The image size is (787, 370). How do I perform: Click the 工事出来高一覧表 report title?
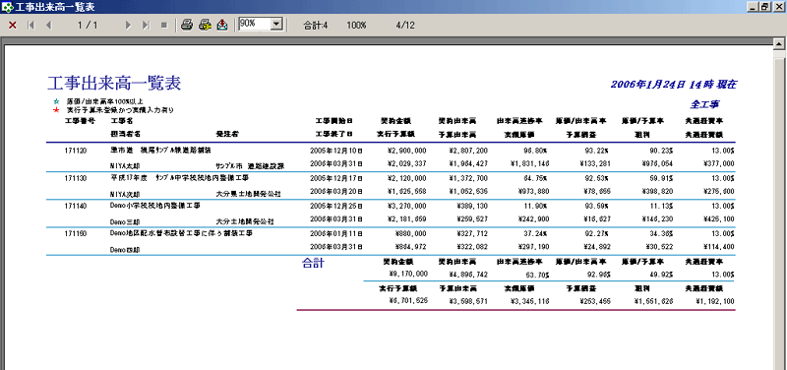pos(114,84)
